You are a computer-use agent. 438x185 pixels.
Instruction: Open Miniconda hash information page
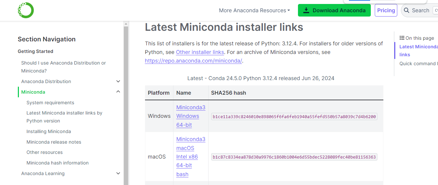pos(58,163)
